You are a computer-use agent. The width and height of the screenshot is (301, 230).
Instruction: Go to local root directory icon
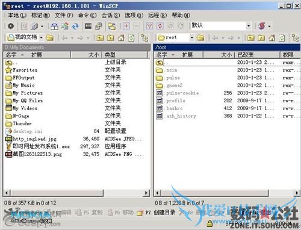(110, 37)
